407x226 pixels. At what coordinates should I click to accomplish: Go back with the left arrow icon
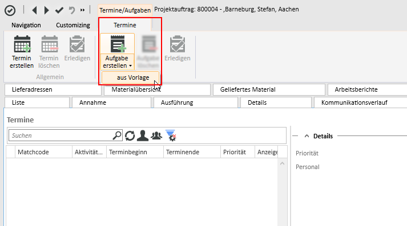click(x=34, y=10)
